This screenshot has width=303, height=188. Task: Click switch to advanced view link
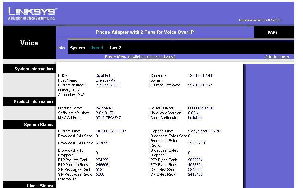152,57
